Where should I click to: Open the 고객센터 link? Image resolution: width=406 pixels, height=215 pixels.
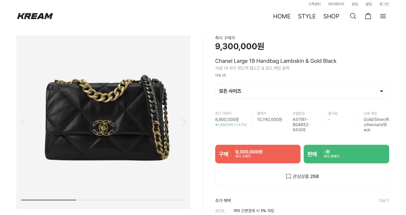(x=314, y=4)
